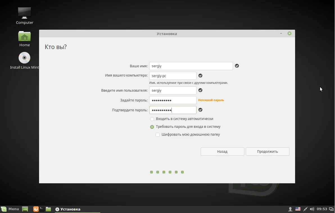
Task: Focus the Задайте пароль field
Action: click(173, 100)
